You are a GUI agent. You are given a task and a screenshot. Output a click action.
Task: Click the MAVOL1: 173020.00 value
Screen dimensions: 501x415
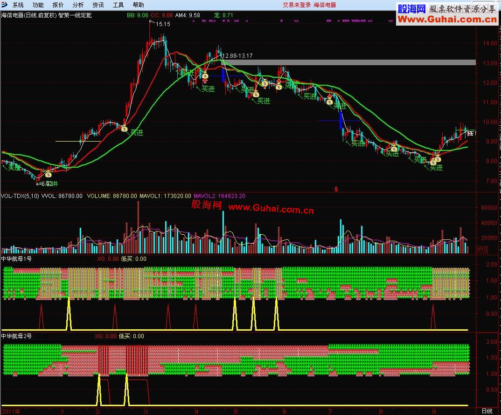pyautogui.click(x=165, y=196)
